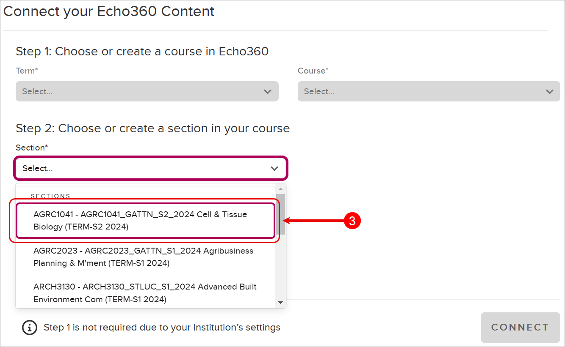The image size is (565, 347).
Task: Select AGRC1041 Cell & Tissue Biology section
Action: [x=146, y=221]
